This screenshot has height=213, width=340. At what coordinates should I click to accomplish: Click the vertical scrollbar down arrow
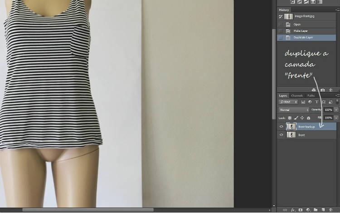point(274,205)
